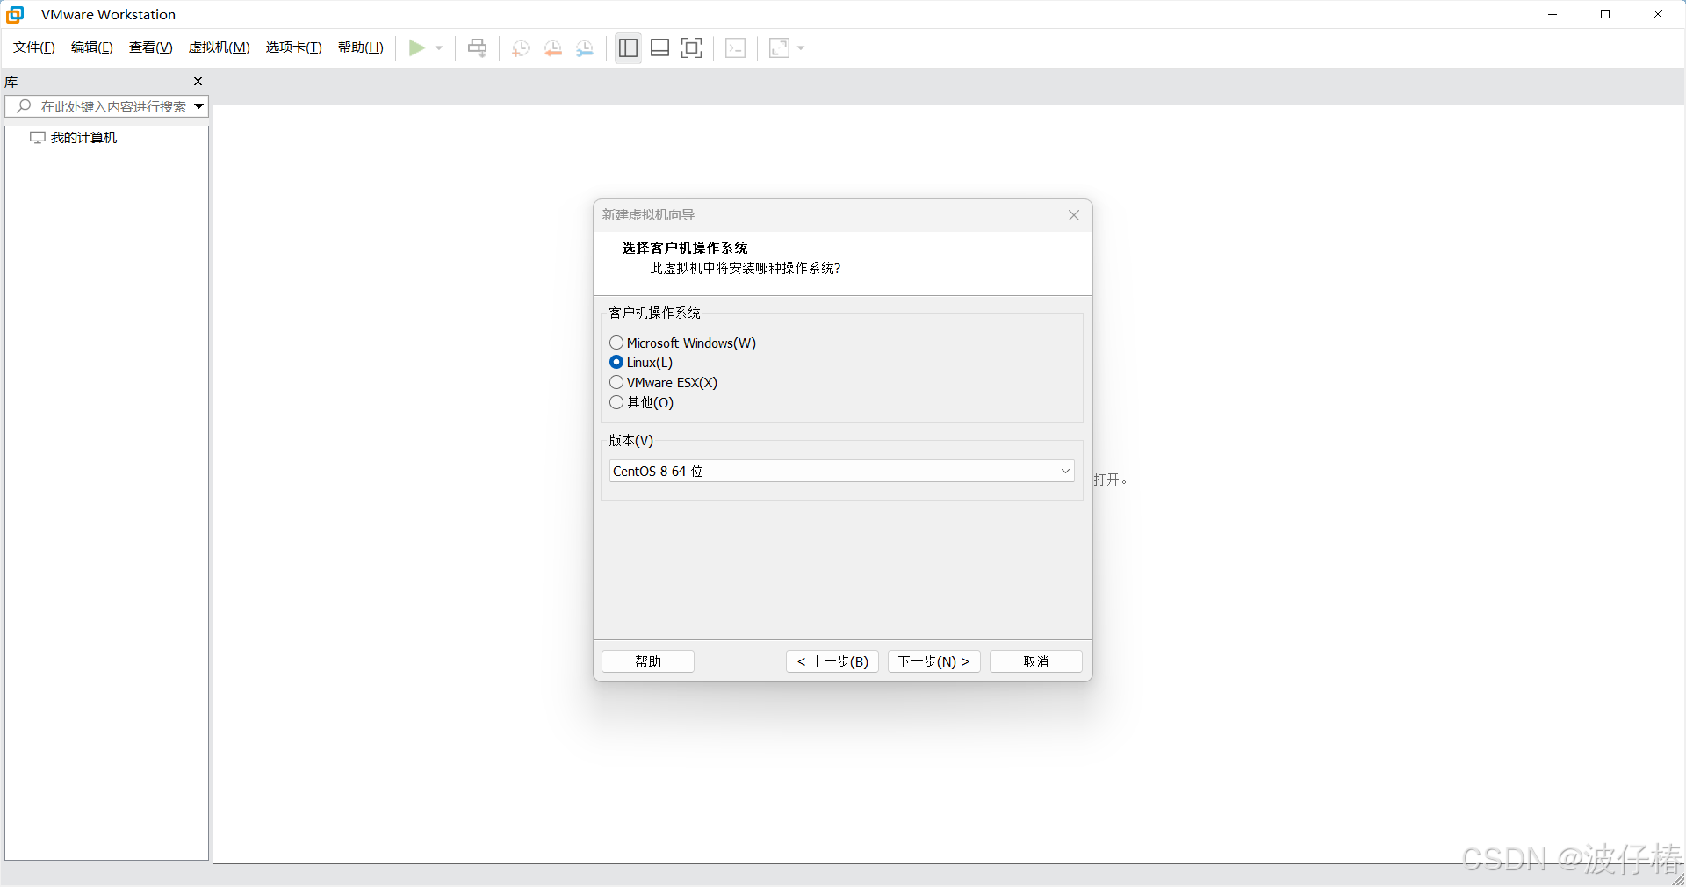Image resolution: width=1686 pixels, height=887 pixels.
Task: Minimize the VMware Workstation window
Action: 1553,14
